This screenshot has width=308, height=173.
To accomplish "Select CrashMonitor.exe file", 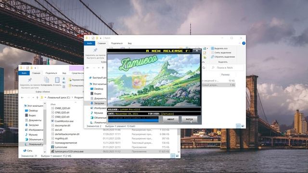I will click(62, 121).
